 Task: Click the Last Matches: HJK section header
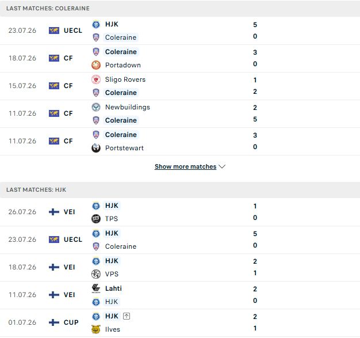[180, 189]
